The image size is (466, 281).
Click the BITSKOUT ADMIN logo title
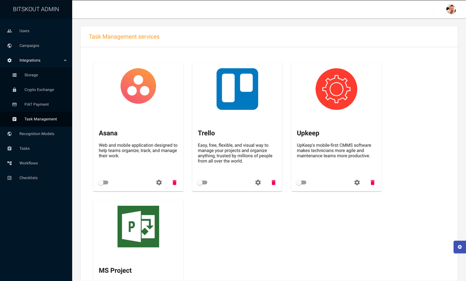tap(36, 9)
